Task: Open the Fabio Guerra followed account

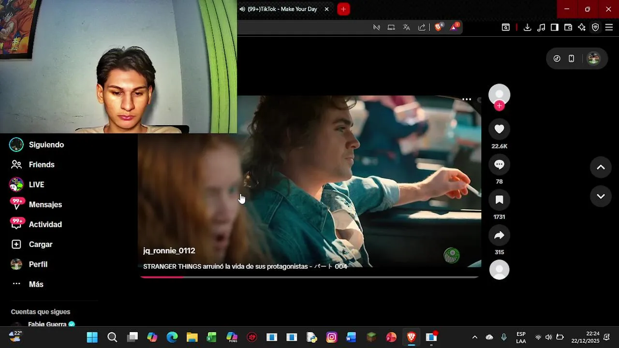Action: pyautogui.click(x=47, y=324)
